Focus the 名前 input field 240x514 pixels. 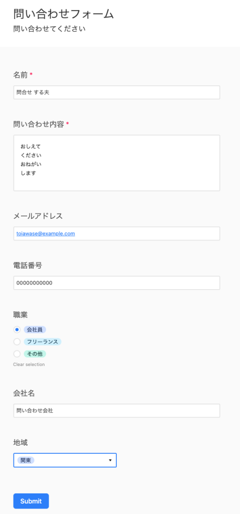(x=117, y=92)
